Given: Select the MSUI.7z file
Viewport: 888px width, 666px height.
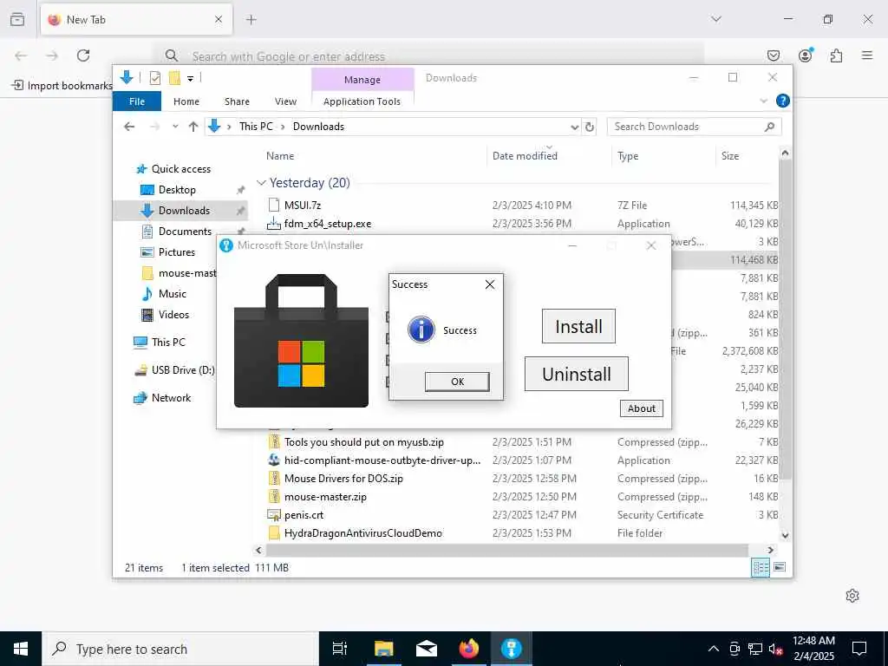Looking at the screenshot, I should click(x=303, y=205).
